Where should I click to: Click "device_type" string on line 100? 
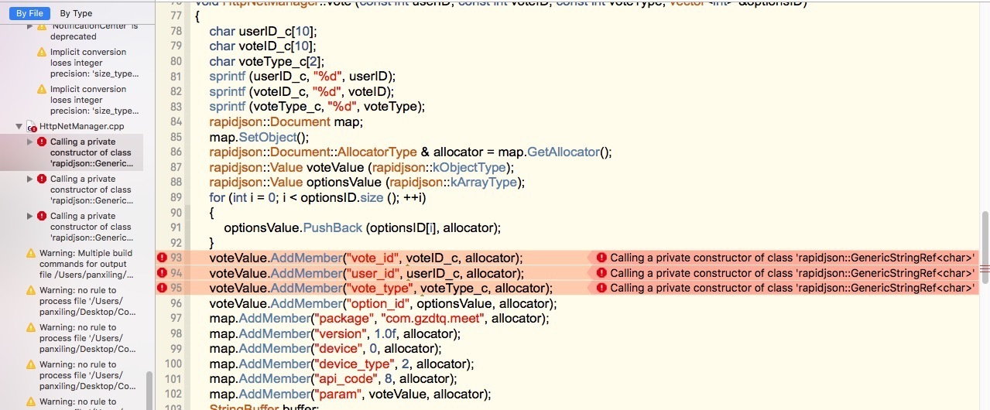point(355,364)
